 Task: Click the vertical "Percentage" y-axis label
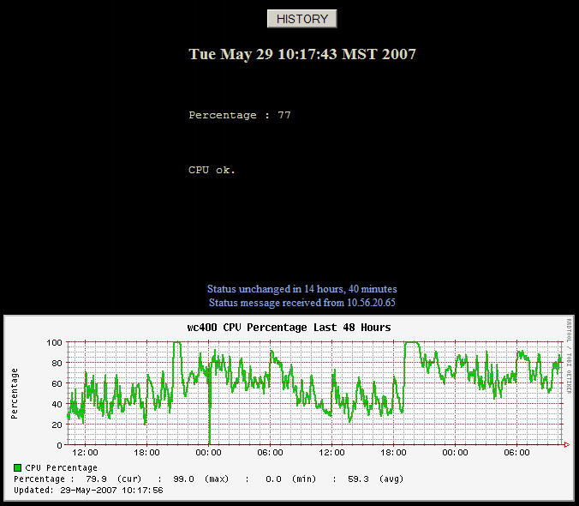pos(15,394)
